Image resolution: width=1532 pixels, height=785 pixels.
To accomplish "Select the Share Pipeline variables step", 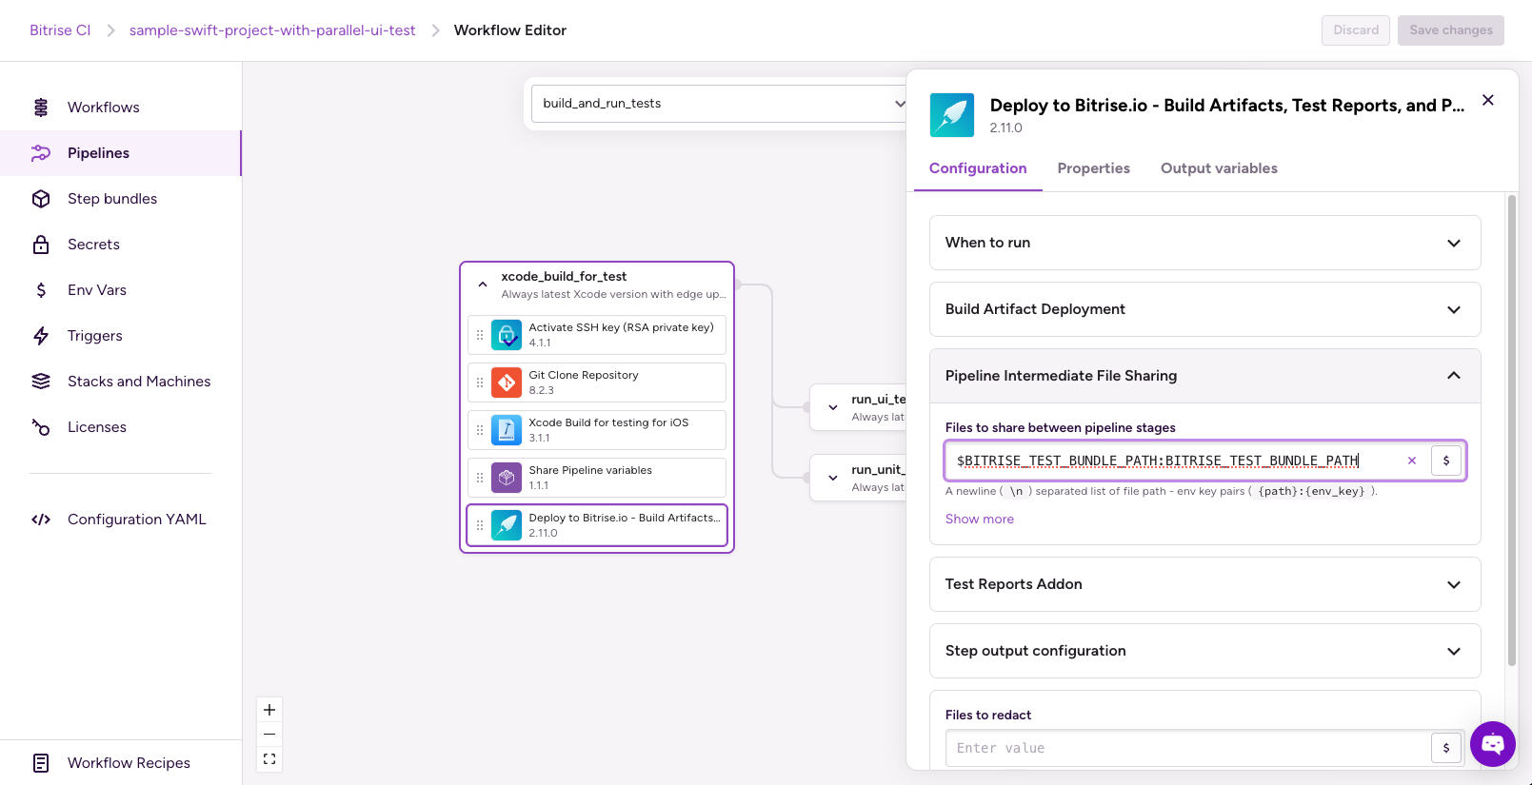I will (x=597, y=478).
